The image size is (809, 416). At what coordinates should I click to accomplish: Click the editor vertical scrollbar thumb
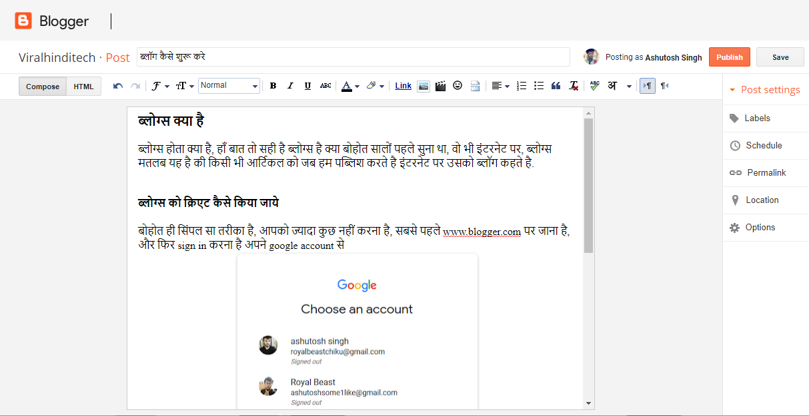point(588,186)
